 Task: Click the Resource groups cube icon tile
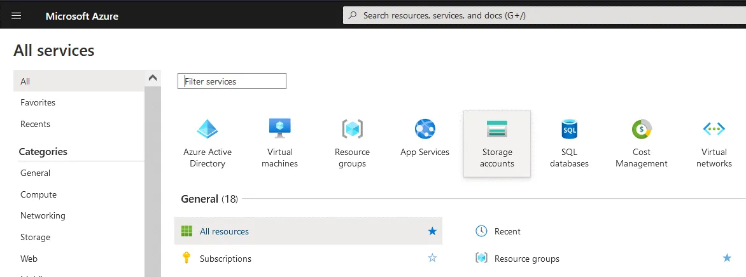click(352, 130)
